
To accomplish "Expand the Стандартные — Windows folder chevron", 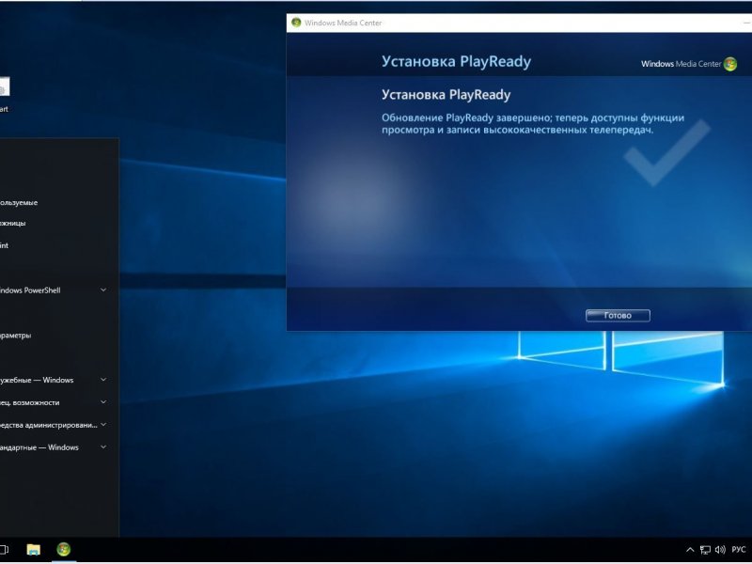I will pos(103,447).
